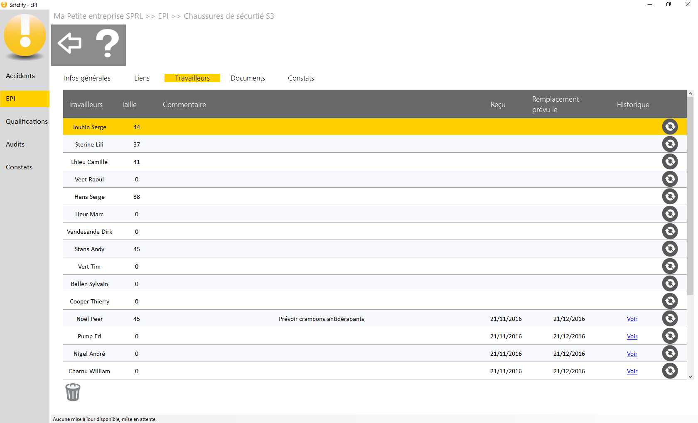
Task: Click renew icon for Vert Tim
Action: coord(670,266)
